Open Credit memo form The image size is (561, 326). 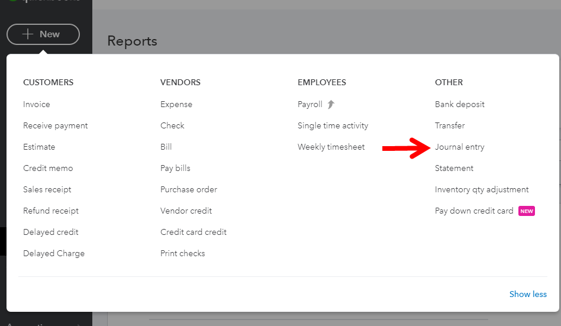point(48,168)
